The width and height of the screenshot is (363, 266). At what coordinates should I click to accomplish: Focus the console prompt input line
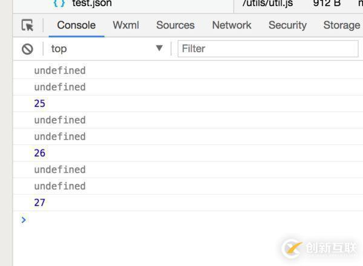coord(181,219)
